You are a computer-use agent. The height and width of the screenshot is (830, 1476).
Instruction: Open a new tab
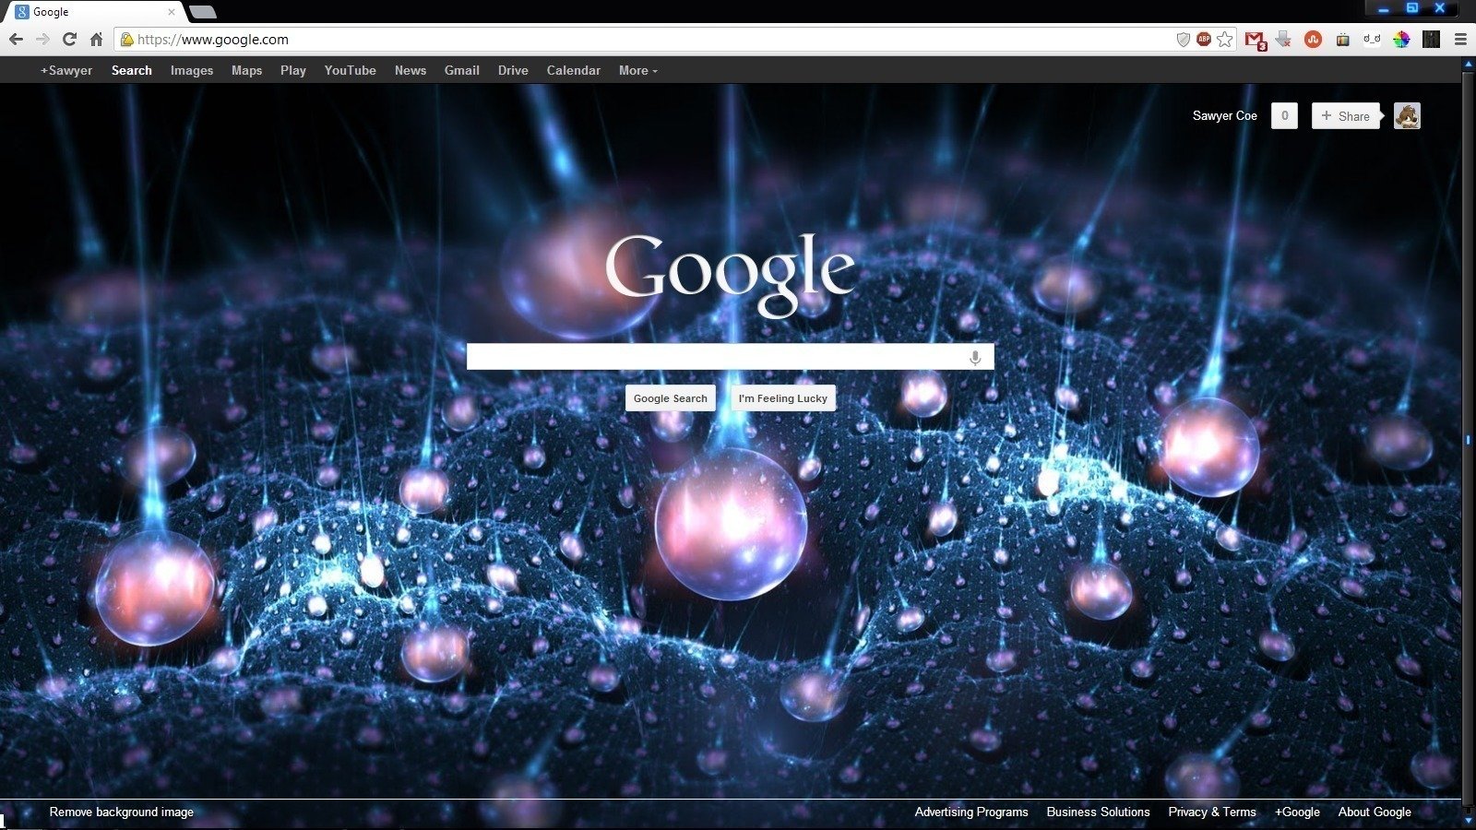203,12
